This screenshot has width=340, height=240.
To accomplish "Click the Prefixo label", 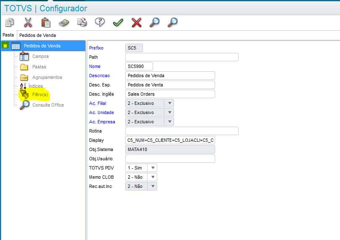I will coord(96,48).
